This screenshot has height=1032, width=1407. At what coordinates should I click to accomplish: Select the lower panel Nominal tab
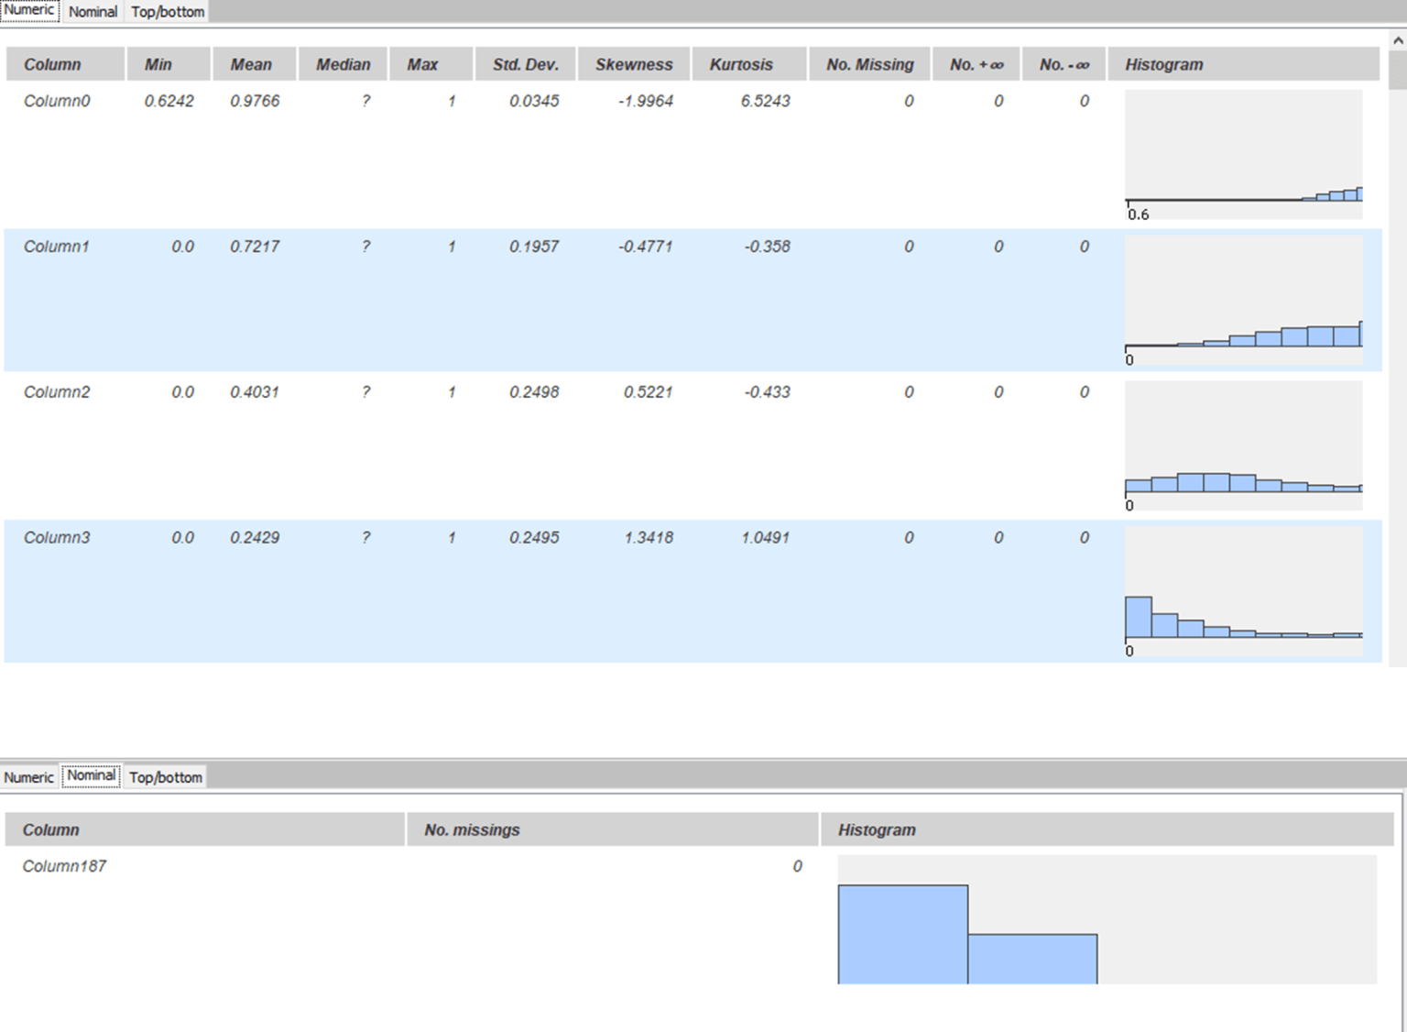pos(92,775)
